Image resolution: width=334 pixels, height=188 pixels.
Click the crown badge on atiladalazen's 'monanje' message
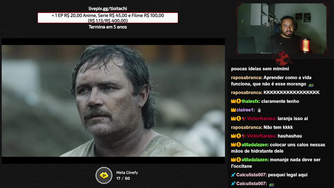(233, 160)
